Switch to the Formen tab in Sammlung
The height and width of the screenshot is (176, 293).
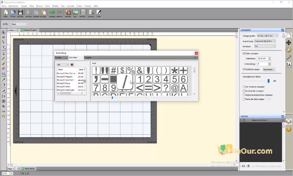(x=61, y=57)
